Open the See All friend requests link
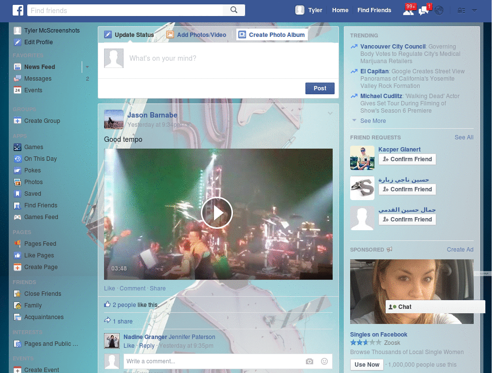 click(x=463, y=137)
